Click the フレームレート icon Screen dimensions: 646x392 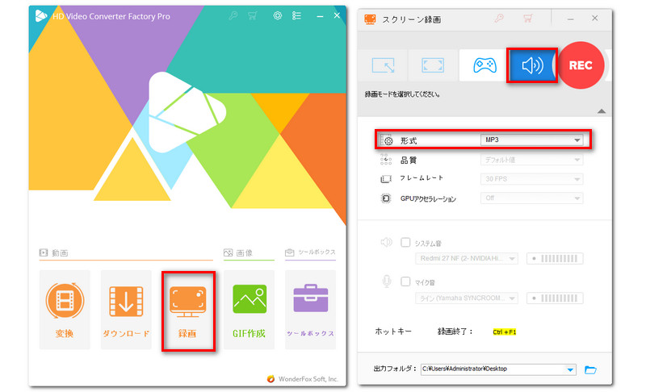(x=386, y=179)
